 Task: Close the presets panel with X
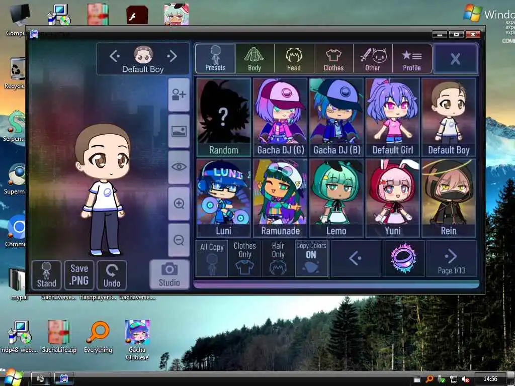point(455,59)
